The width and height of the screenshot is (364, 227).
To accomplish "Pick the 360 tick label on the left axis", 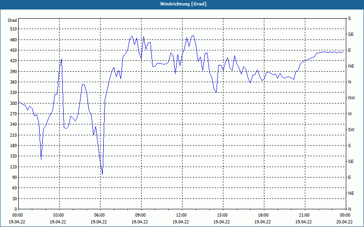I will click(x=14, y=82).
